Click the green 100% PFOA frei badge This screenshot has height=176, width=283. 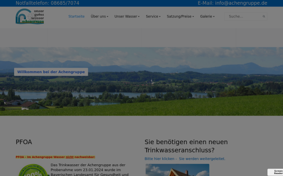point(33,170)
